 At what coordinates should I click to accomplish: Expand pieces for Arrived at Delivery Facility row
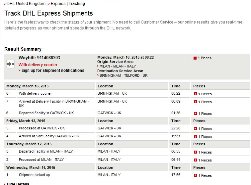[x=196, y=102]
